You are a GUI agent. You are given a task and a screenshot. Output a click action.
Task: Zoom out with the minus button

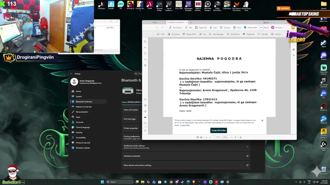point(232,137)
